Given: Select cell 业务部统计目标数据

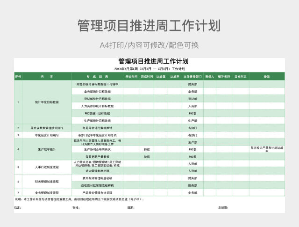Looking at the screenshot, I should (97, 92).
